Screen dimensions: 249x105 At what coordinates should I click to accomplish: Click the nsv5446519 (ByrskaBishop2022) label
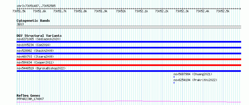pos(41,68)
